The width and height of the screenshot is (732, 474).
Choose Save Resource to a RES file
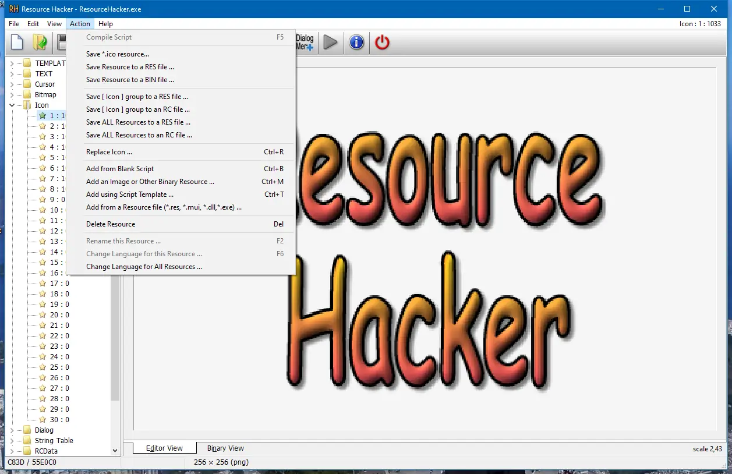[x=181, y=67]
